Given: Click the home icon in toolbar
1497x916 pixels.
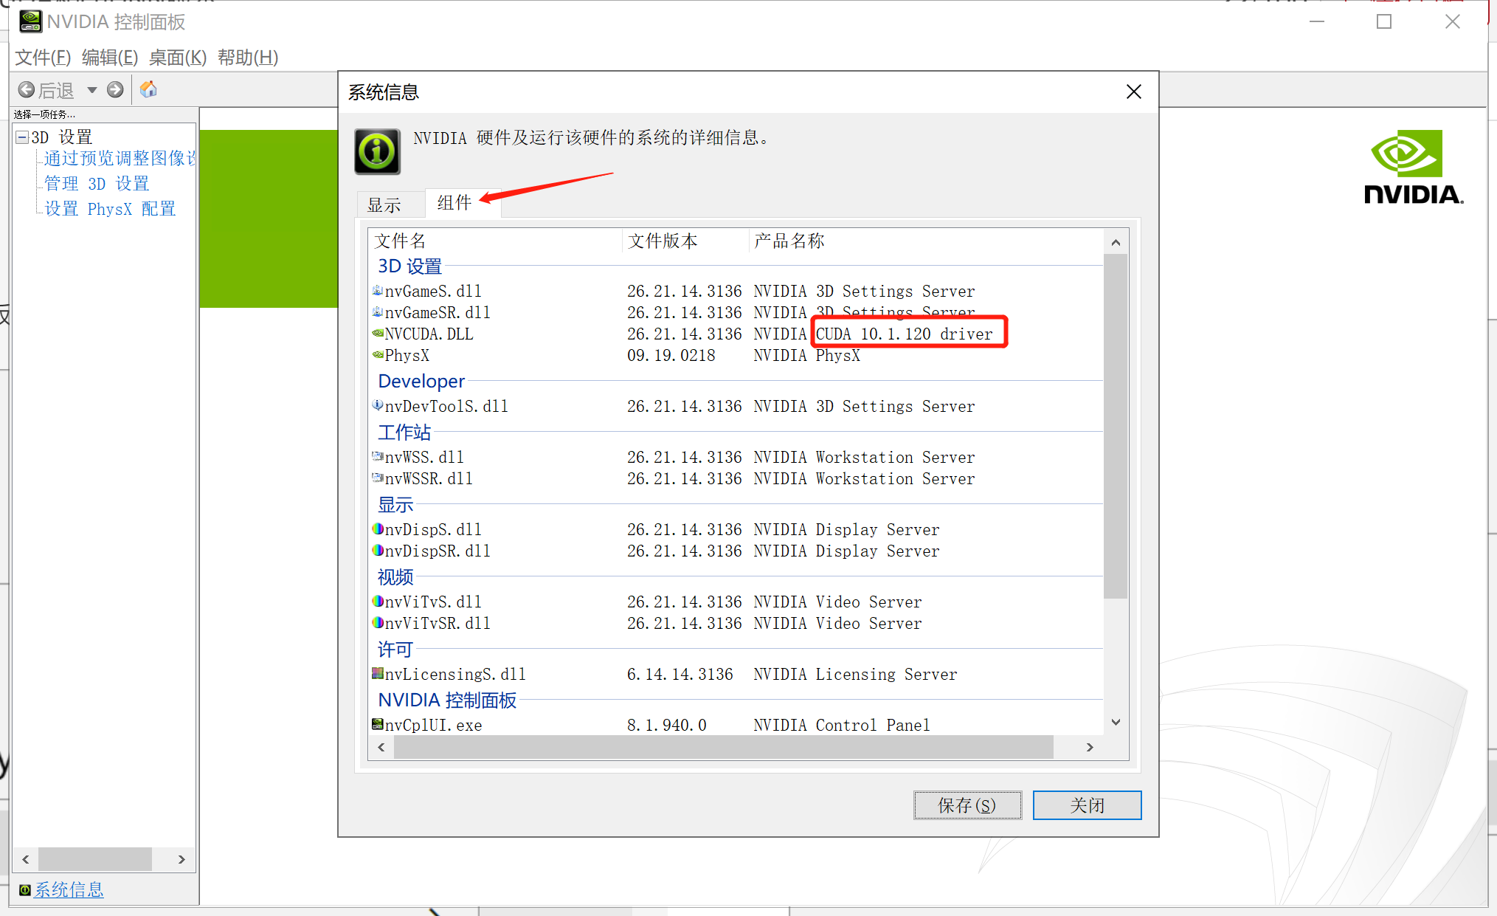Looking at the screenshot, I should click(148, 89).
